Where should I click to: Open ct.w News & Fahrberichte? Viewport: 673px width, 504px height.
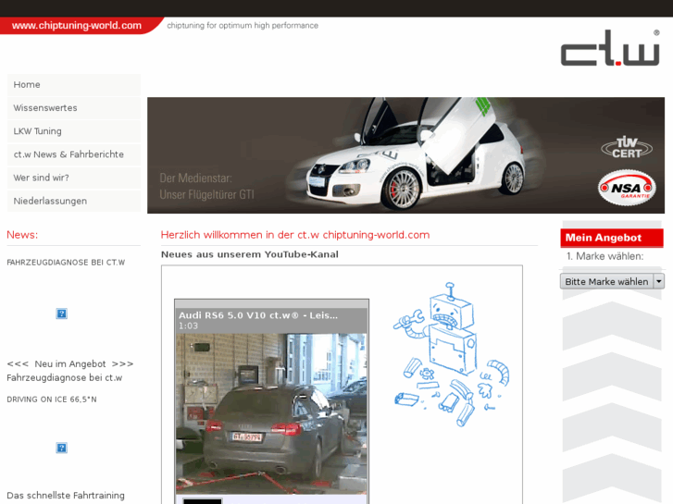74,154
